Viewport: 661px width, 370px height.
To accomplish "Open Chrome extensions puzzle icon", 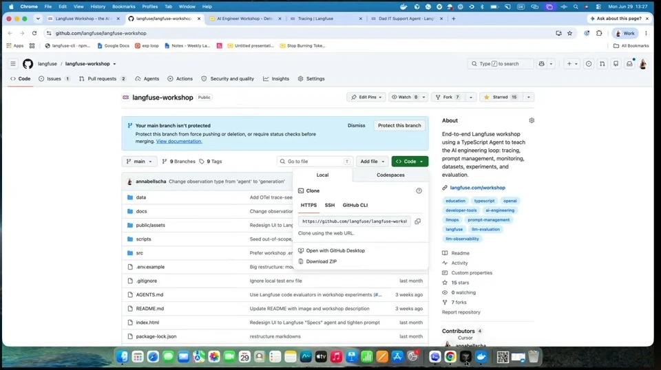I will (x=599, y=33).
